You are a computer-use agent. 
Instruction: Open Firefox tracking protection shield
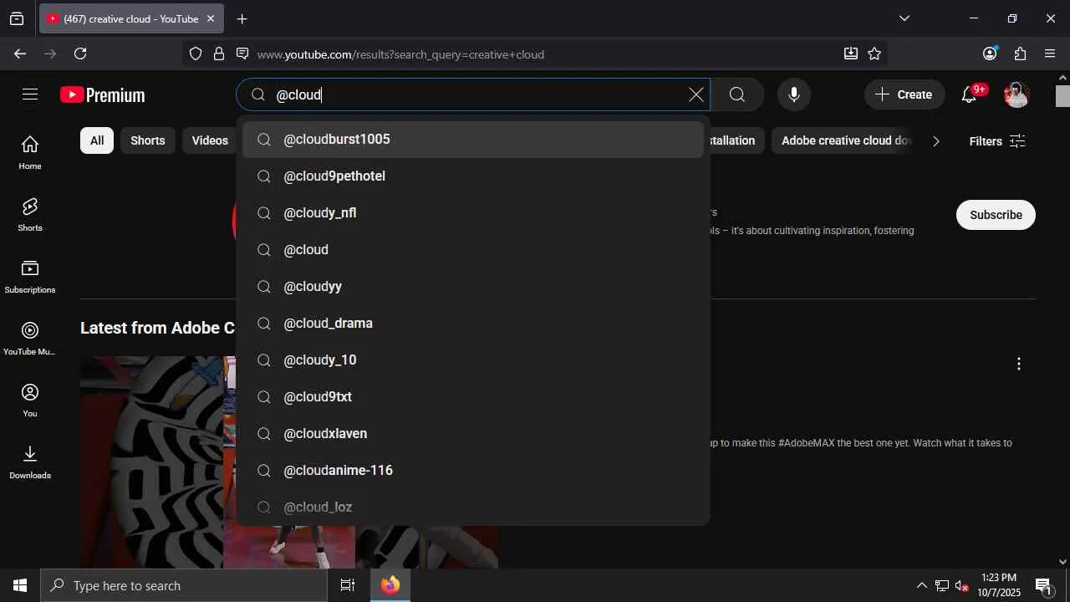[x=196, y=54]
